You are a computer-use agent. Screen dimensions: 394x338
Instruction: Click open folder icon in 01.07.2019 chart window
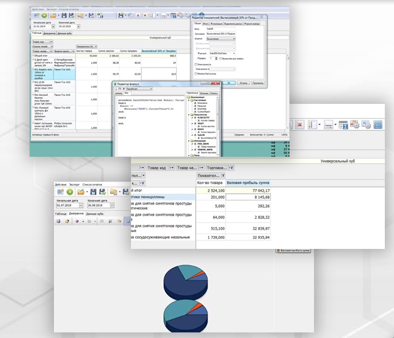coord(81,192)
